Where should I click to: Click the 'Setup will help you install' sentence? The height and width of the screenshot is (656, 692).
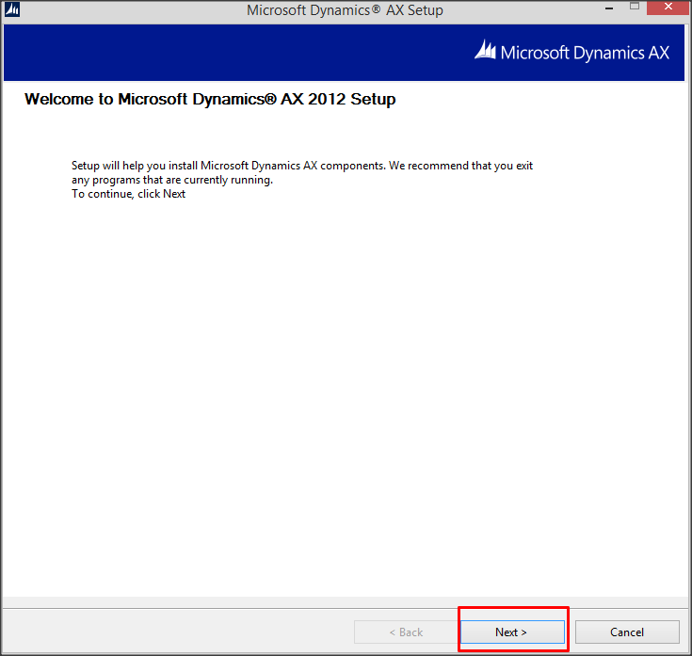pos(302,172)
